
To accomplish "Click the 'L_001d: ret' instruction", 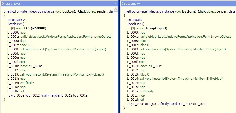I will coord(135,100).
